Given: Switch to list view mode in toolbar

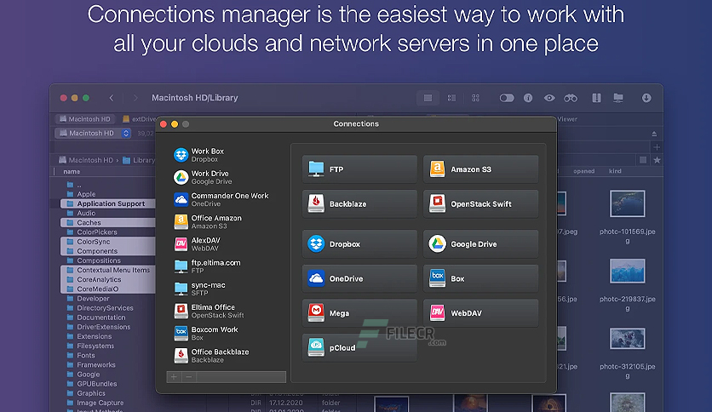Looking at the screenshot, I should pos(428,98).
